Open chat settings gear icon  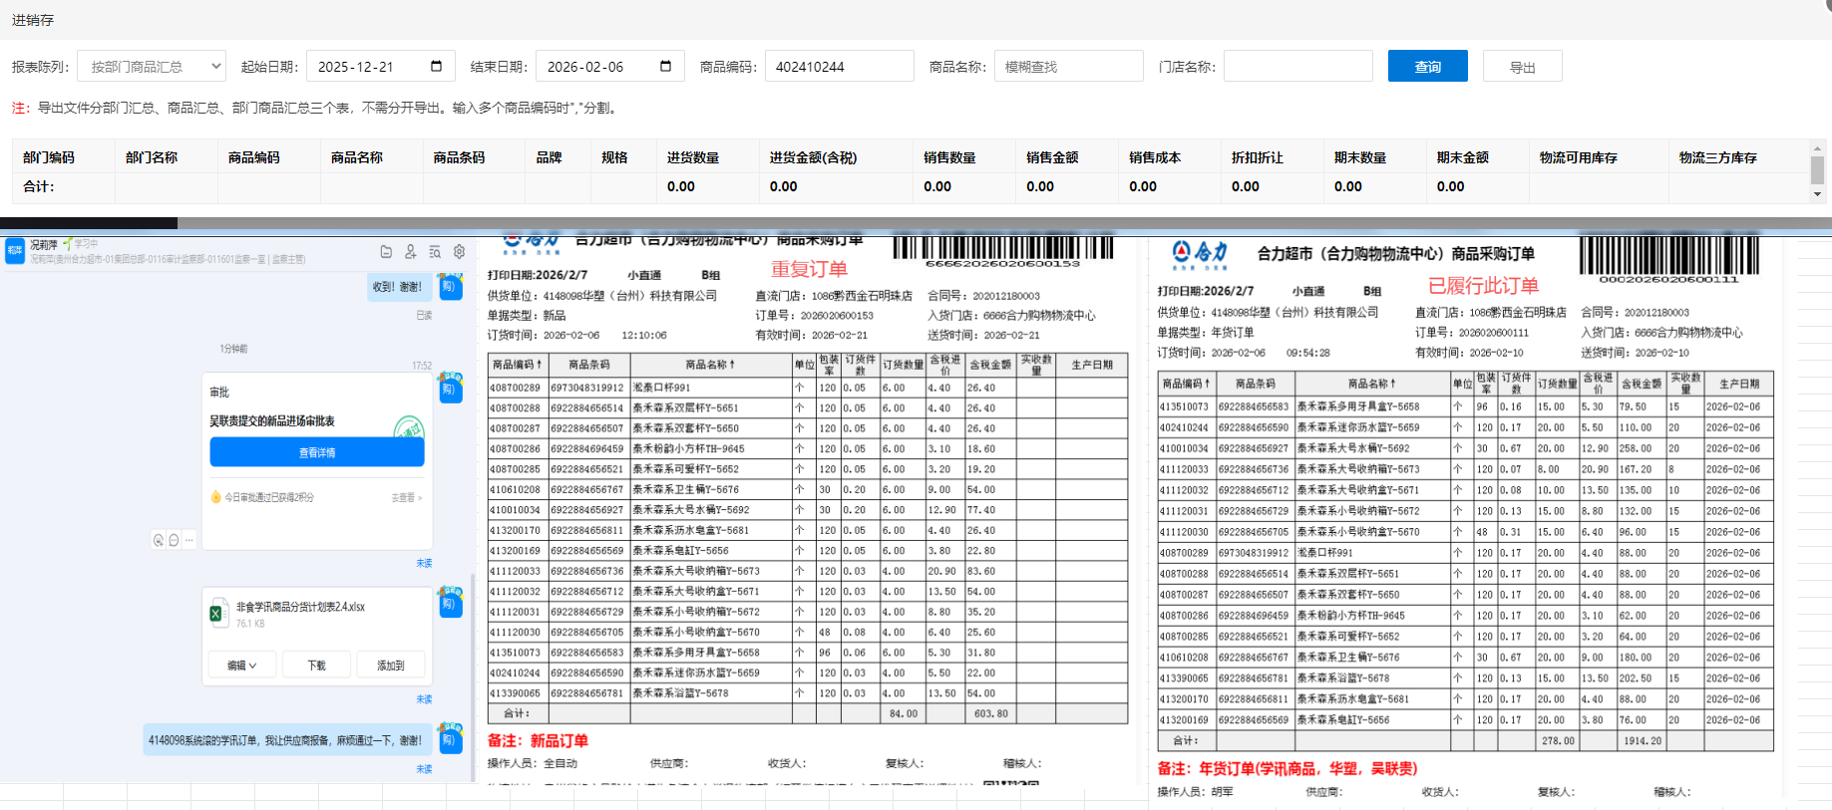[459, 252]
